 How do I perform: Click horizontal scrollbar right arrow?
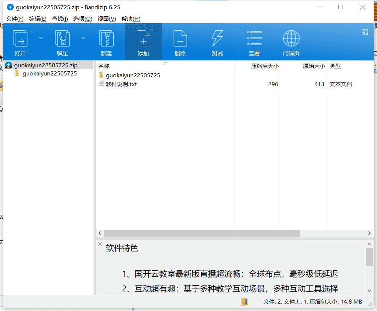point(369,233)
